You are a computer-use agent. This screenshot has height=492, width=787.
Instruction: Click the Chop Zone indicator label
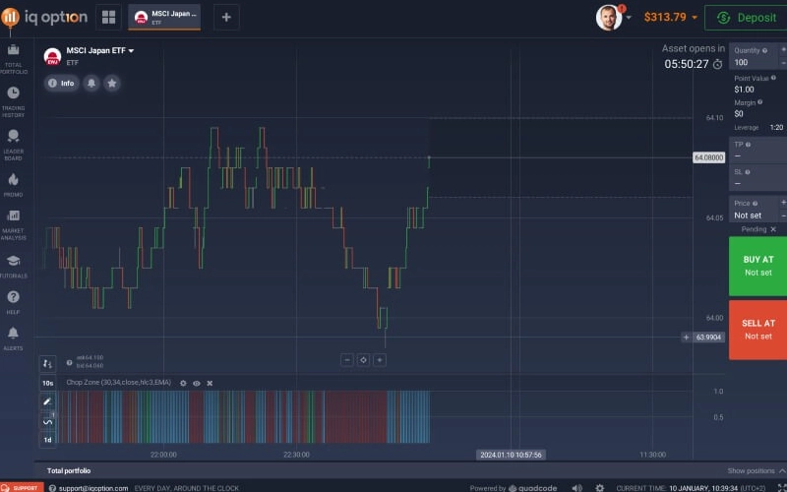click(x=118, y=383)
